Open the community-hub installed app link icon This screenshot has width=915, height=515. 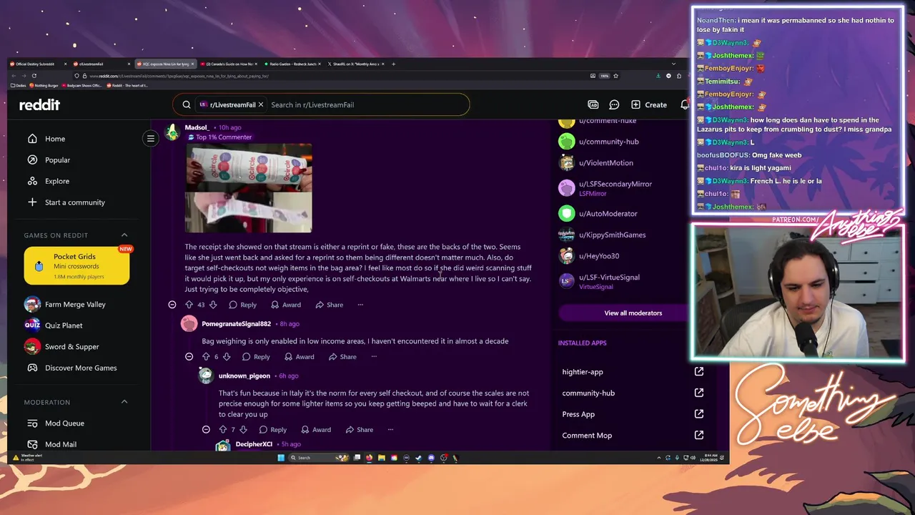(x=699, y=393)
